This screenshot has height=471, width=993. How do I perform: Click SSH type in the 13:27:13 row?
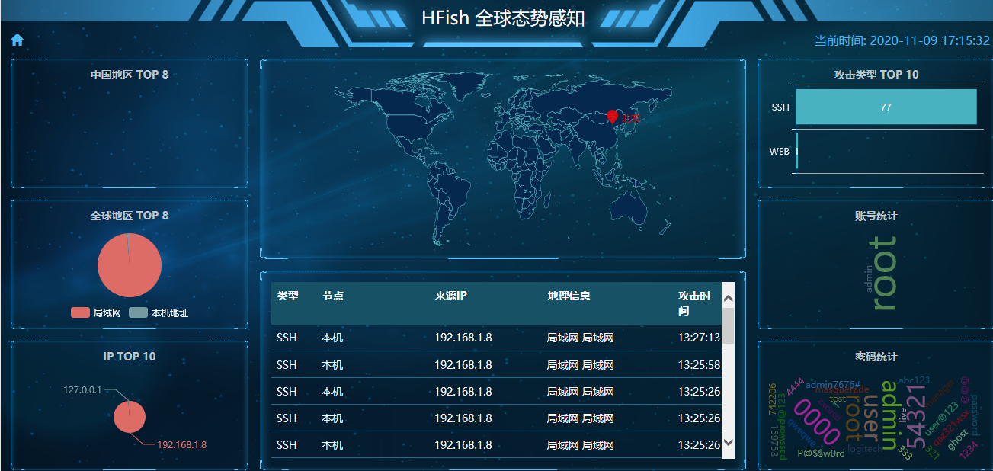pyautogui.click(x=287, y=338)
